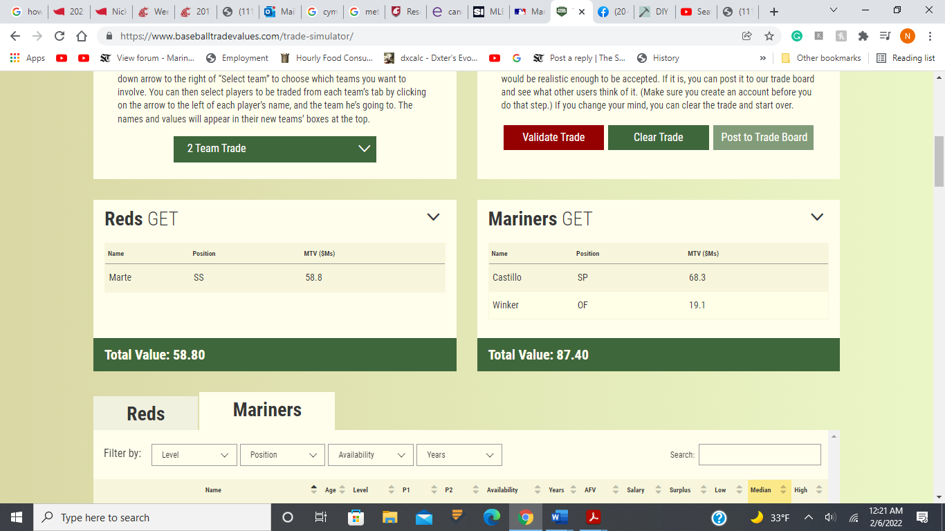
Task: Switch to the DIY browser tab
Action: [654, 12]
